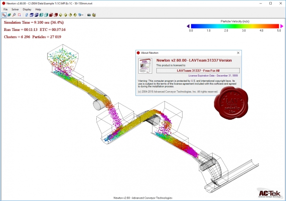Choose the first dark blue cube view
Screen dimensions: 286x201
[x=31, y=15]
